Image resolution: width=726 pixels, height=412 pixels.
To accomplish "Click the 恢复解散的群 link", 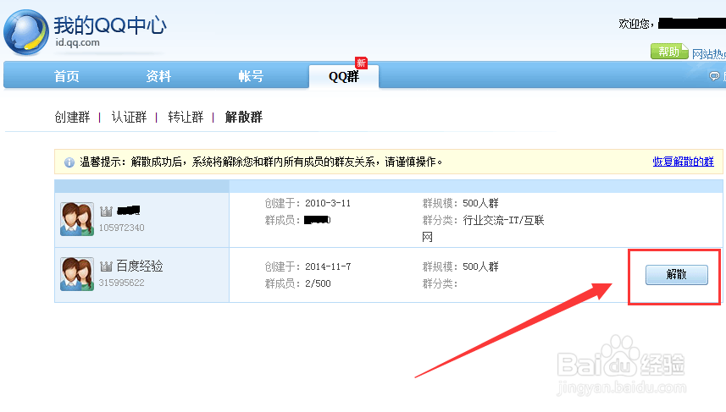I will tap(683, 162).
